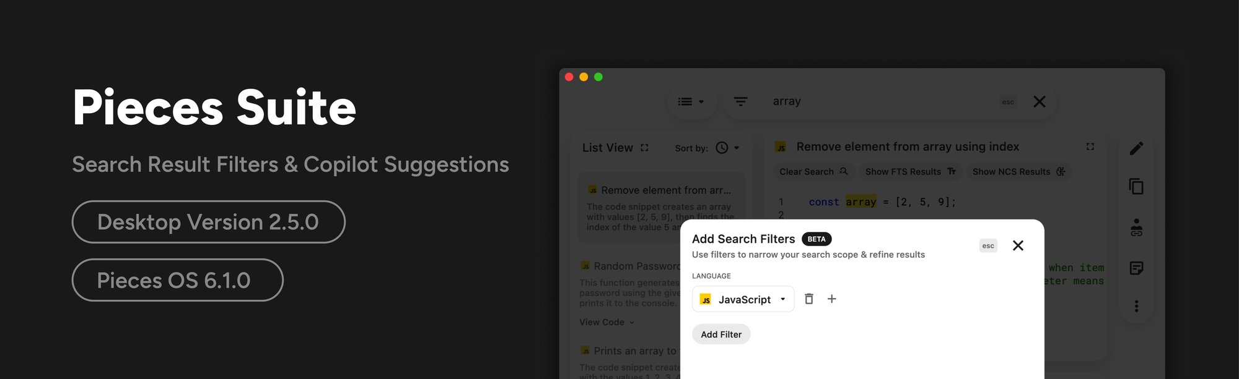Screen dimensions: 1239x379
Task: Click the 'Desktop Version 2.5.0' pill
Action: coord(209,222)
